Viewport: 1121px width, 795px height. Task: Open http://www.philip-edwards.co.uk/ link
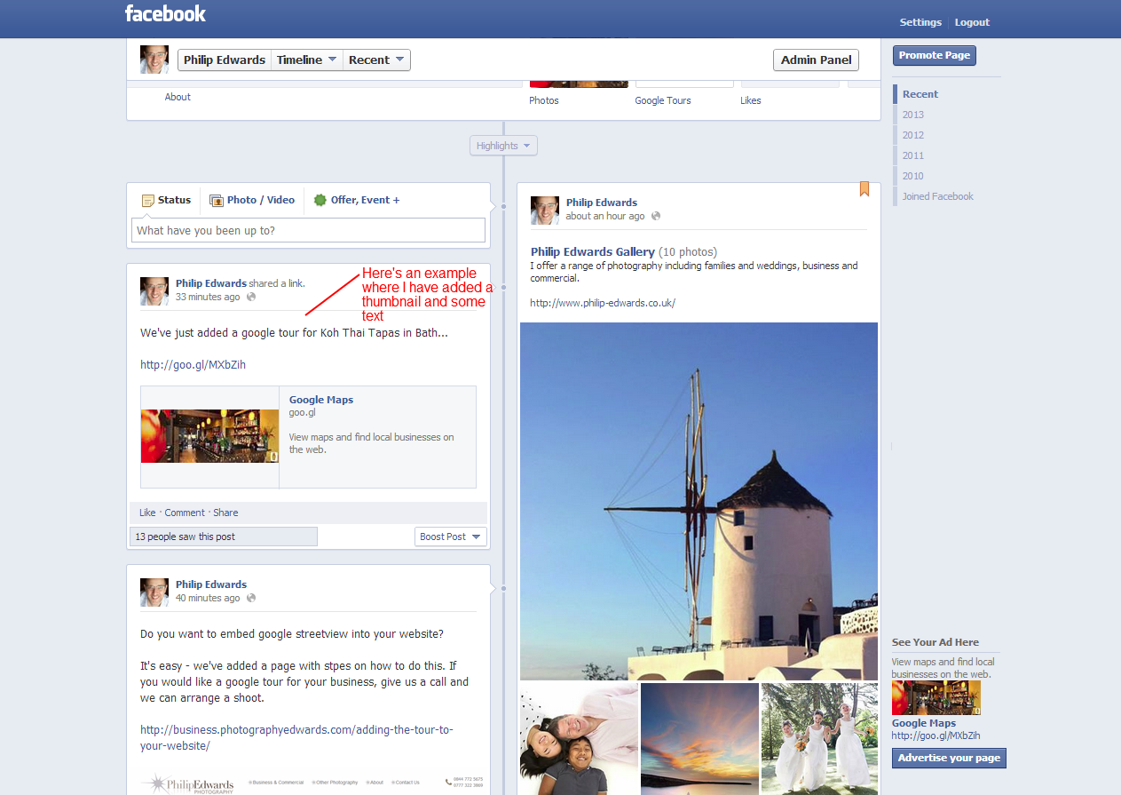coord(603,303)
